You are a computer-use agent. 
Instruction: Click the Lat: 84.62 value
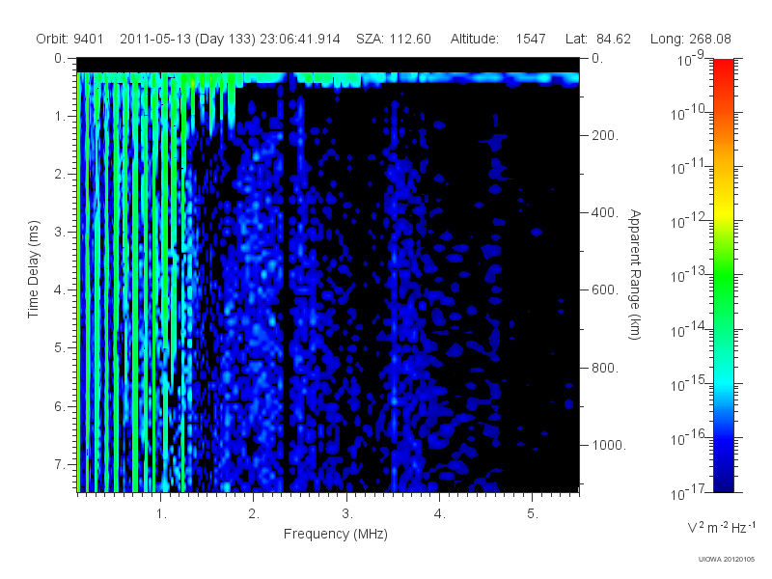click(598, 39)
